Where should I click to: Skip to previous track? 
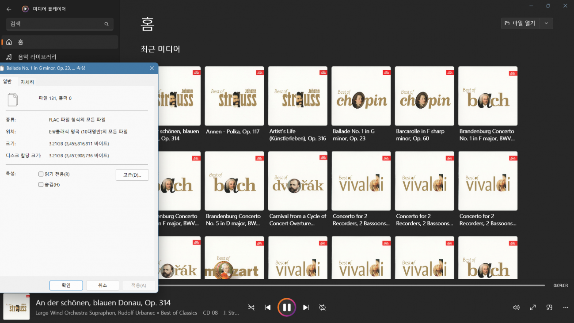point(267,308)
